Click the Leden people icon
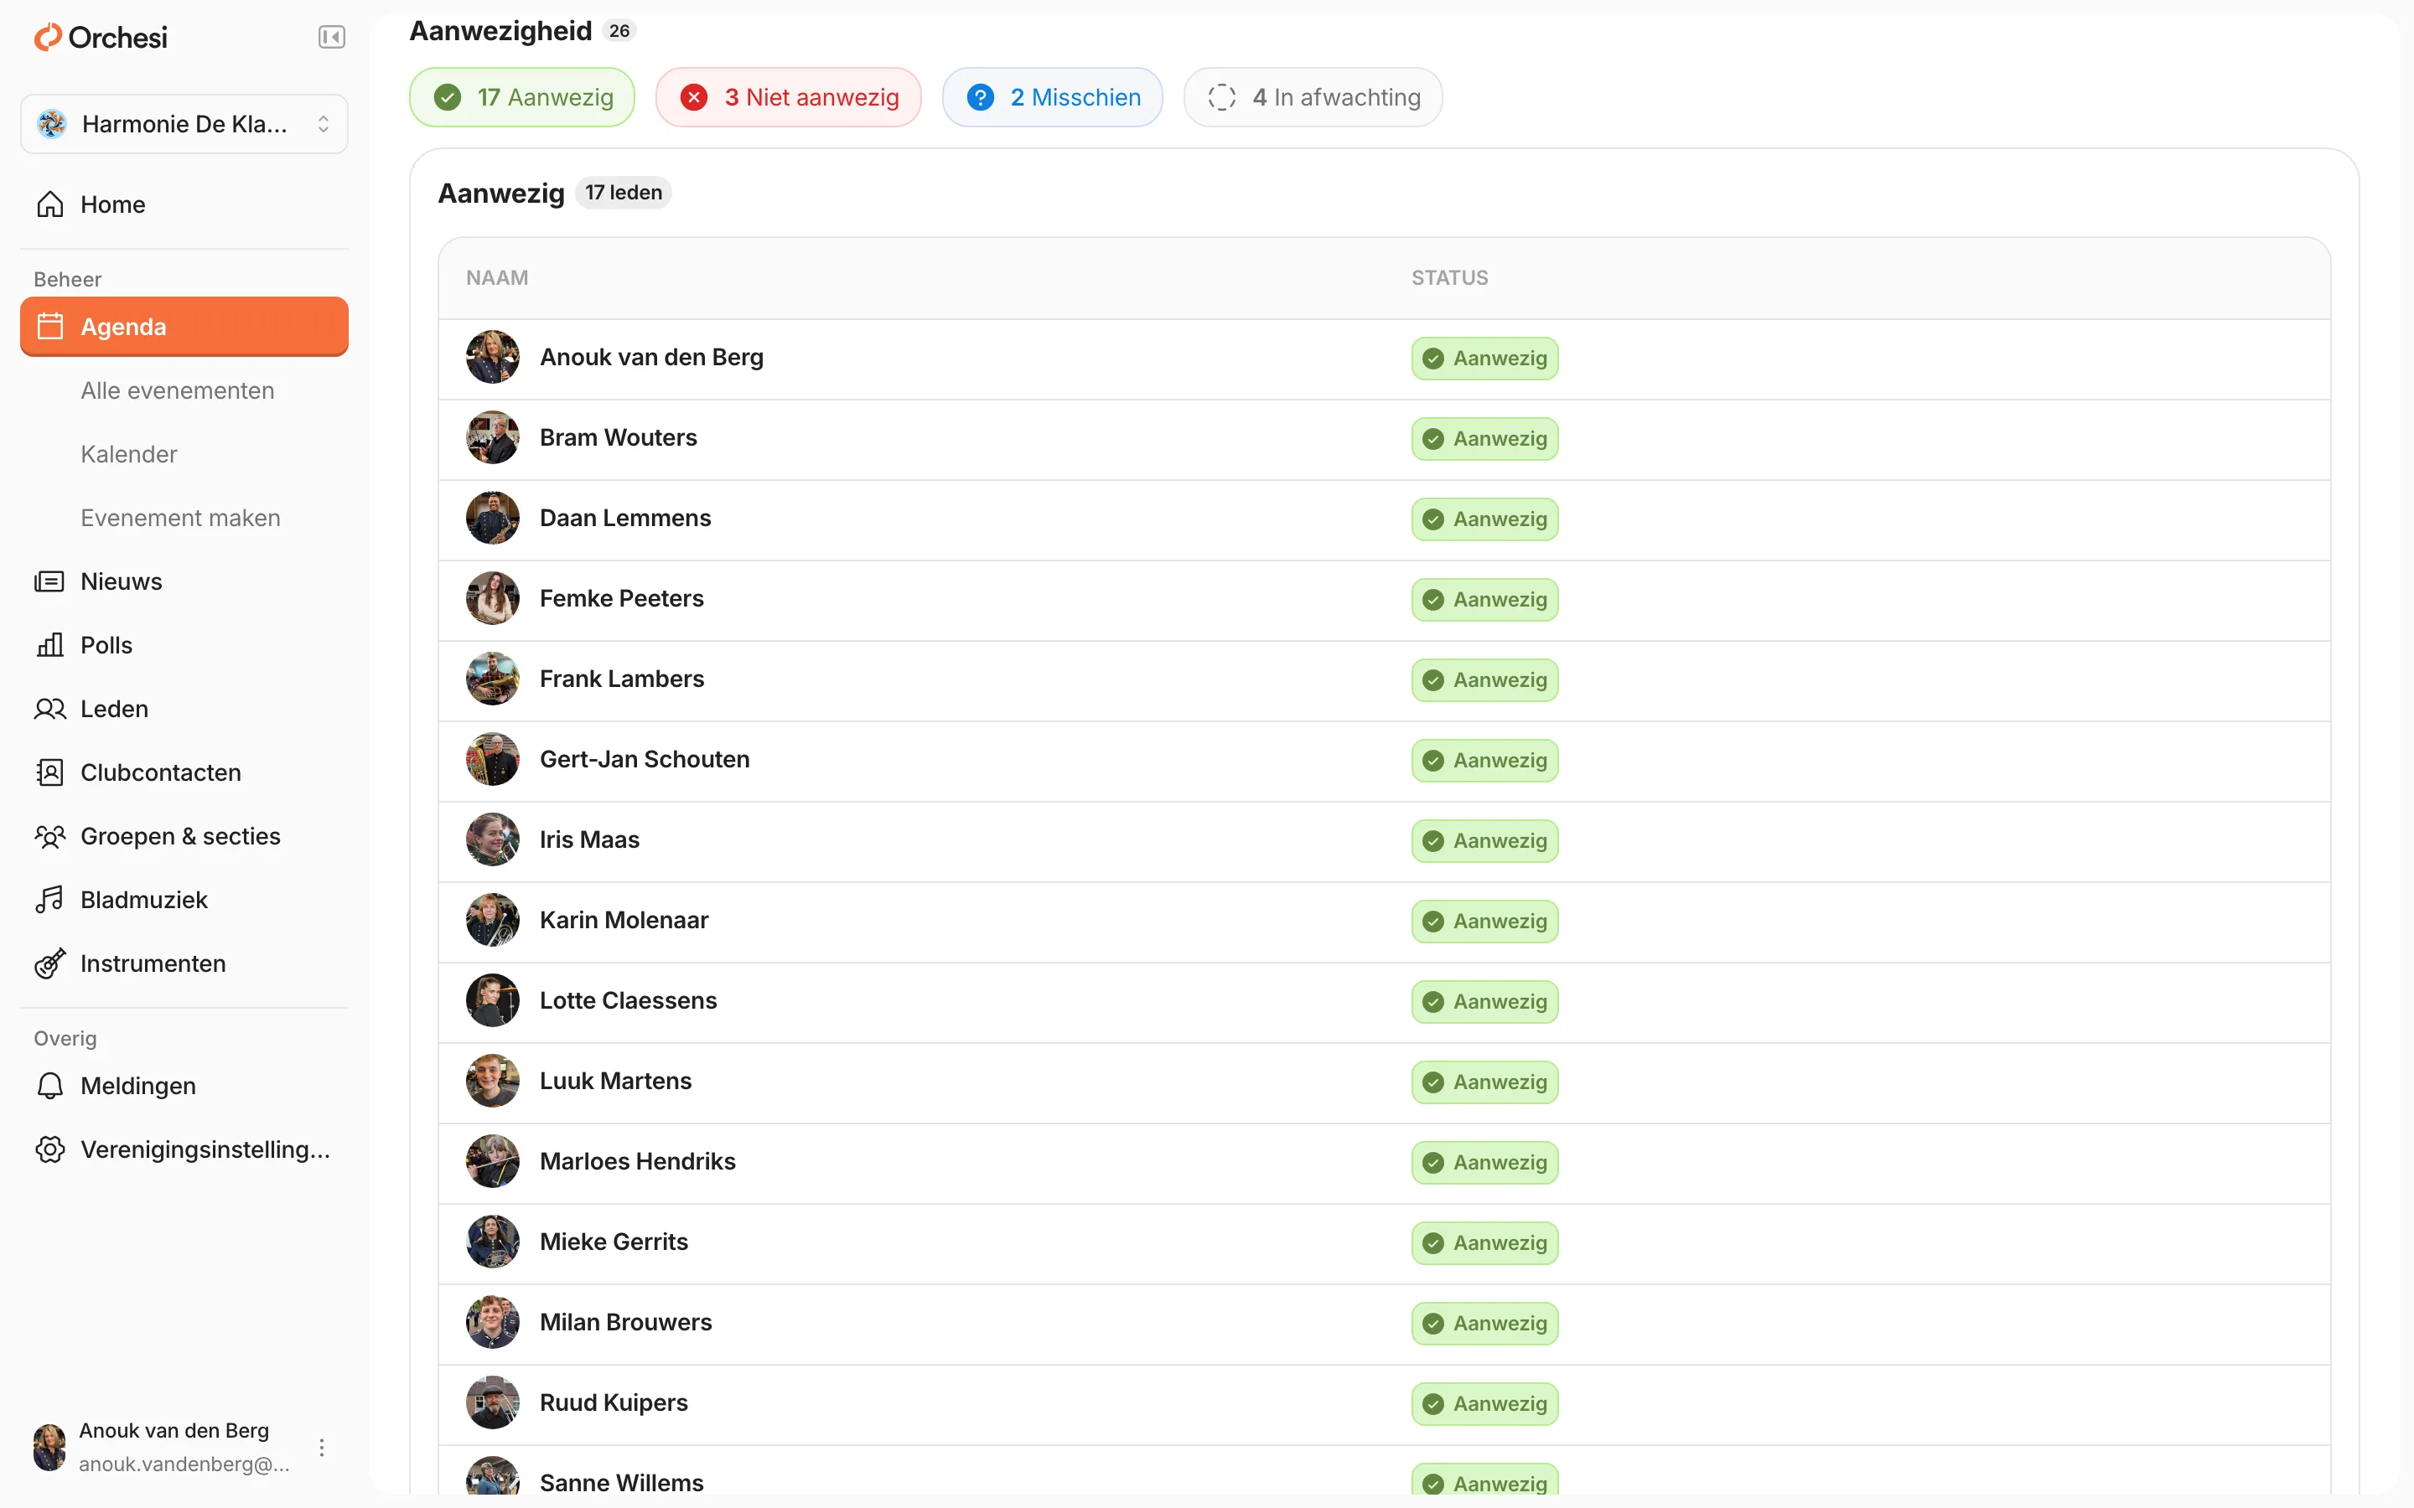The width and height of the screenshot is (2414, 1508). pyautogui.click(x=50, y=709)
